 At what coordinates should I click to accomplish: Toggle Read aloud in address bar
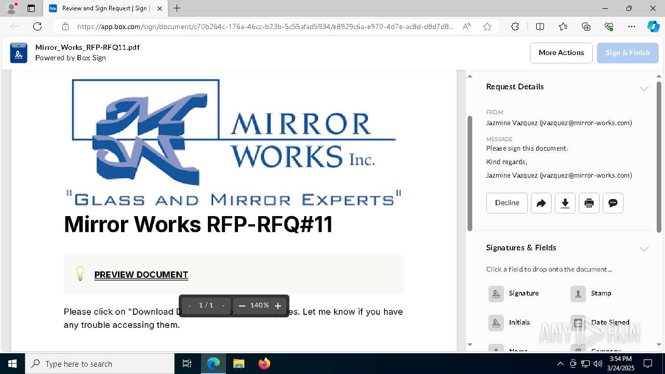pos(467,26)
